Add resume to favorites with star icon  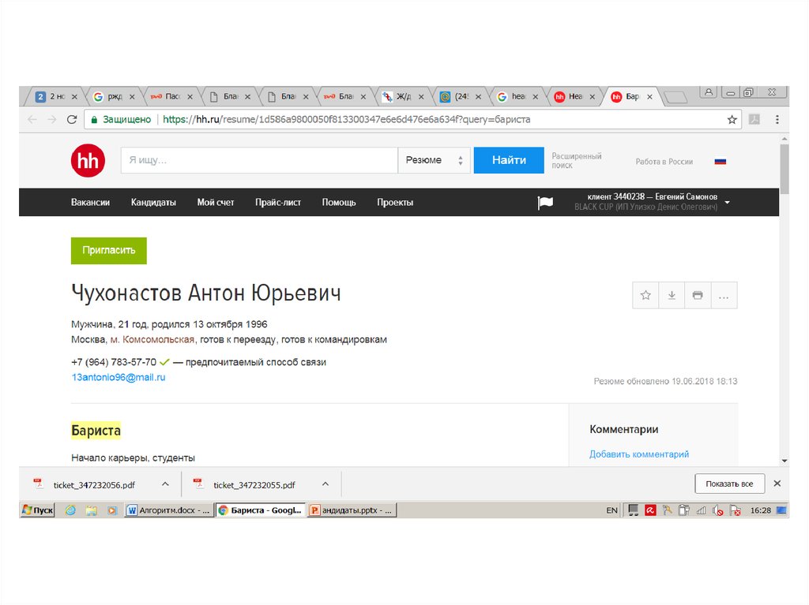(645, 295)
